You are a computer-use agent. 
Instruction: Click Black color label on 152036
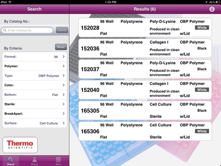[202, 48]
